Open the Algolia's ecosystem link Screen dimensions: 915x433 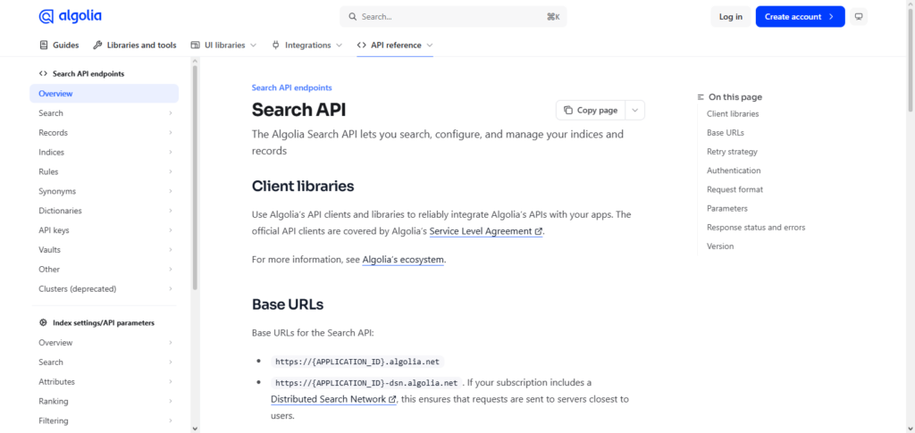(403, 260)
